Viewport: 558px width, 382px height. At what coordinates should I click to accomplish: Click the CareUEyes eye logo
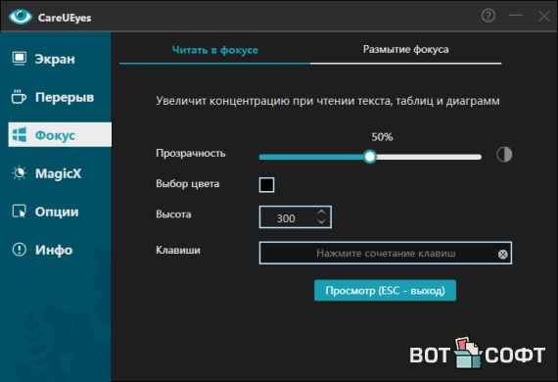pyautogui.click(x=21, y=17)
